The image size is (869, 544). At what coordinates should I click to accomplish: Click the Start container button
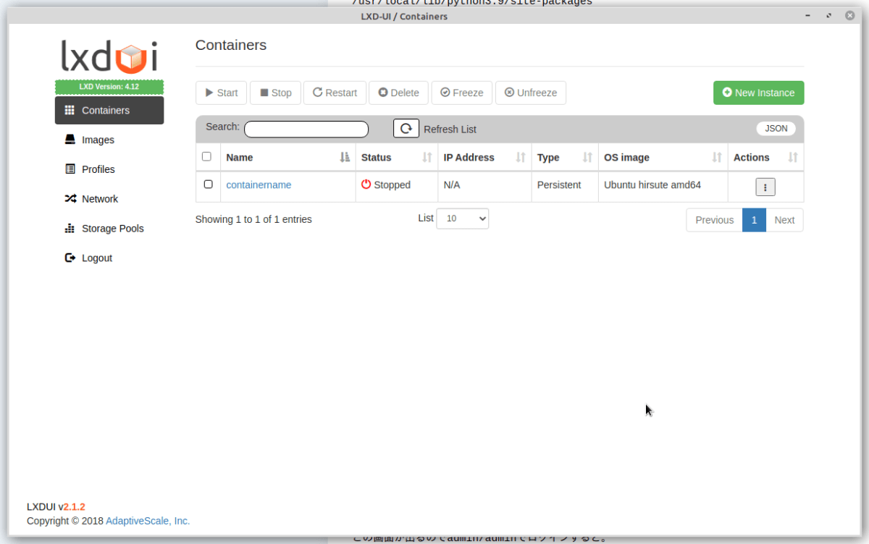[222, 93]
